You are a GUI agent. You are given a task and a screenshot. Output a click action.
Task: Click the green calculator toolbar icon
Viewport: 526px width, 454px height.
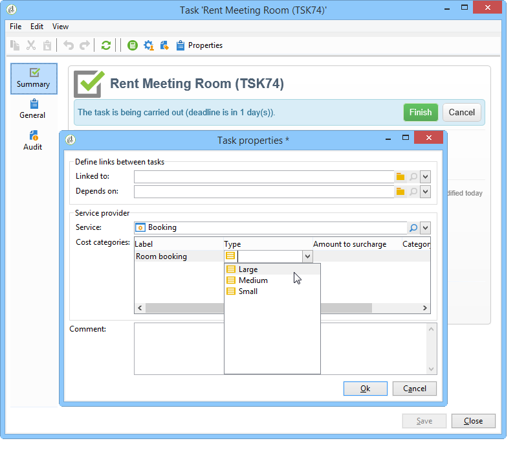pyautogui.click(x=133, y=45)
